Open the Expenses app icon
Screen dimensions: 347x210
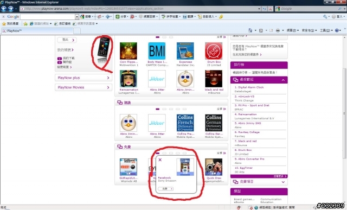tap(185, 51)
